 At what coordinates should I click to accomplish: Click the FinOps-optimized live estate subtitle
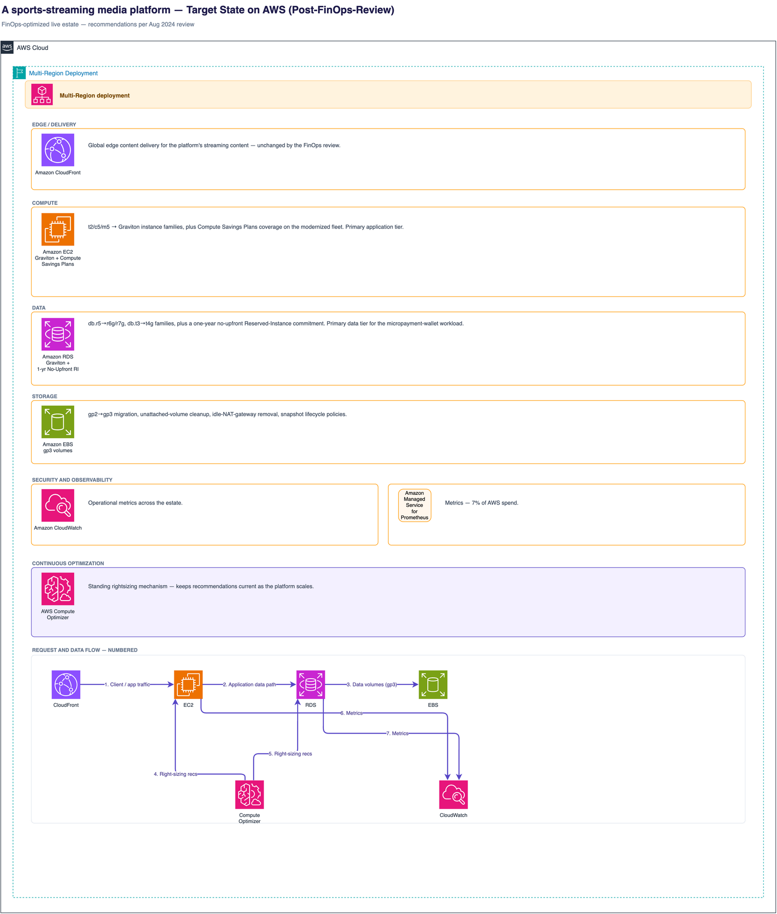(x=98, y=24)
